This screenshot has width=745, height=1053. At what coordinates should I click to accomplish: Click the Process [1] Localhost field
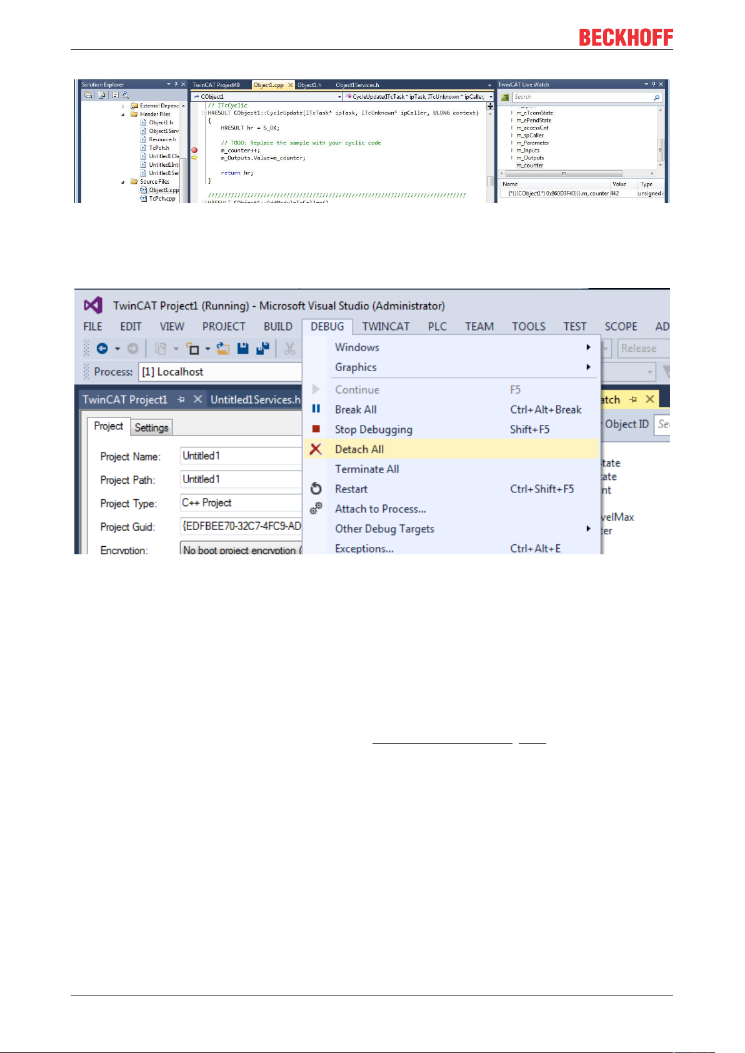pyautogui.click(x=220, y=372)
